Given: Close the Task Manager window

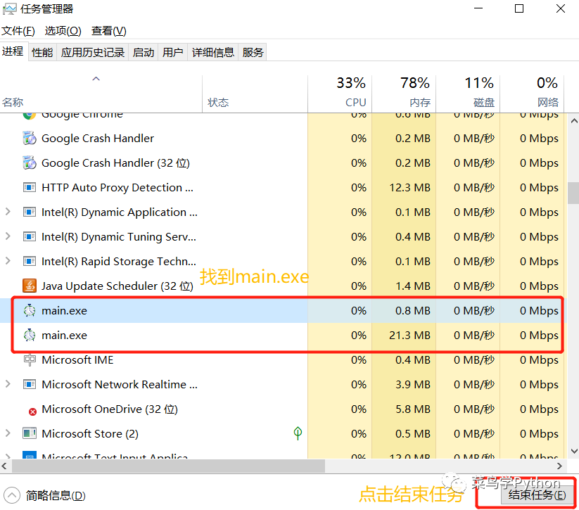Looking at the screenshot, I should (x=561, y=8).
